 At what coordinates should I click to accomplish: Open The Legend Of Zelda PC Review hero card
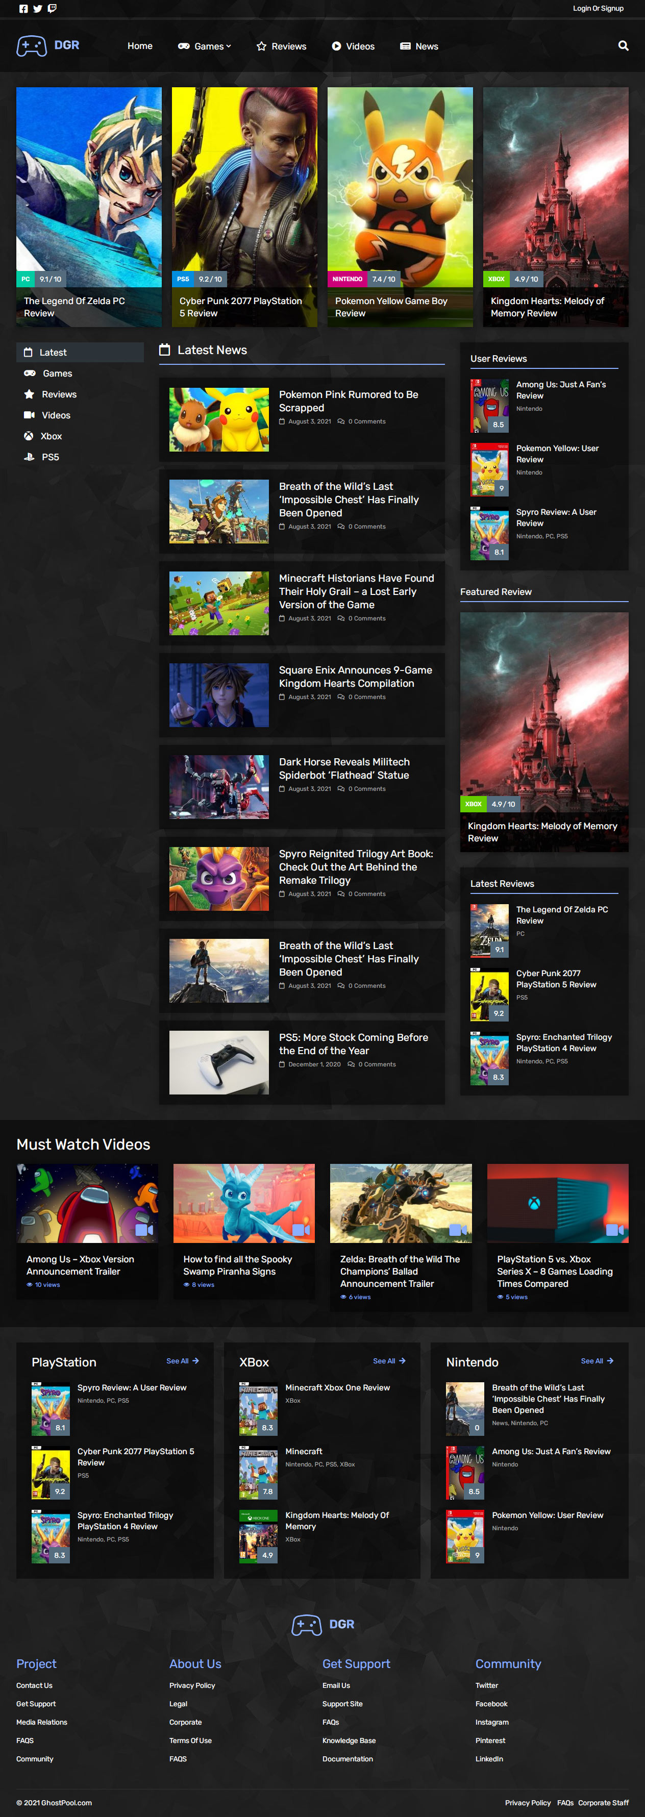click(x=89, y=207)
